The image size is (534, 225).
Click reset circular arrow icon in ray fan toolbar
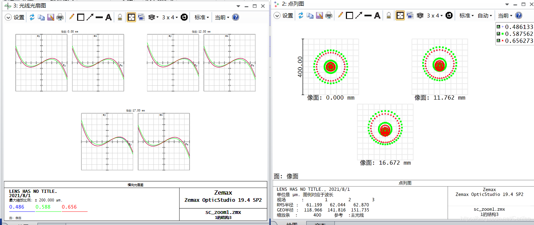[184, 17]
